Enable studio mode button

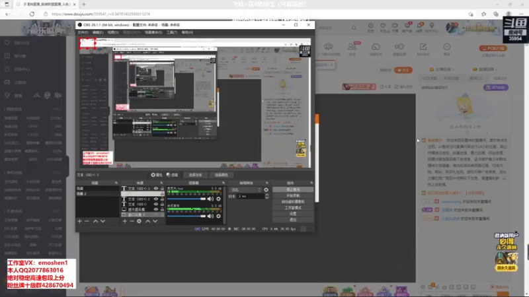293,208
